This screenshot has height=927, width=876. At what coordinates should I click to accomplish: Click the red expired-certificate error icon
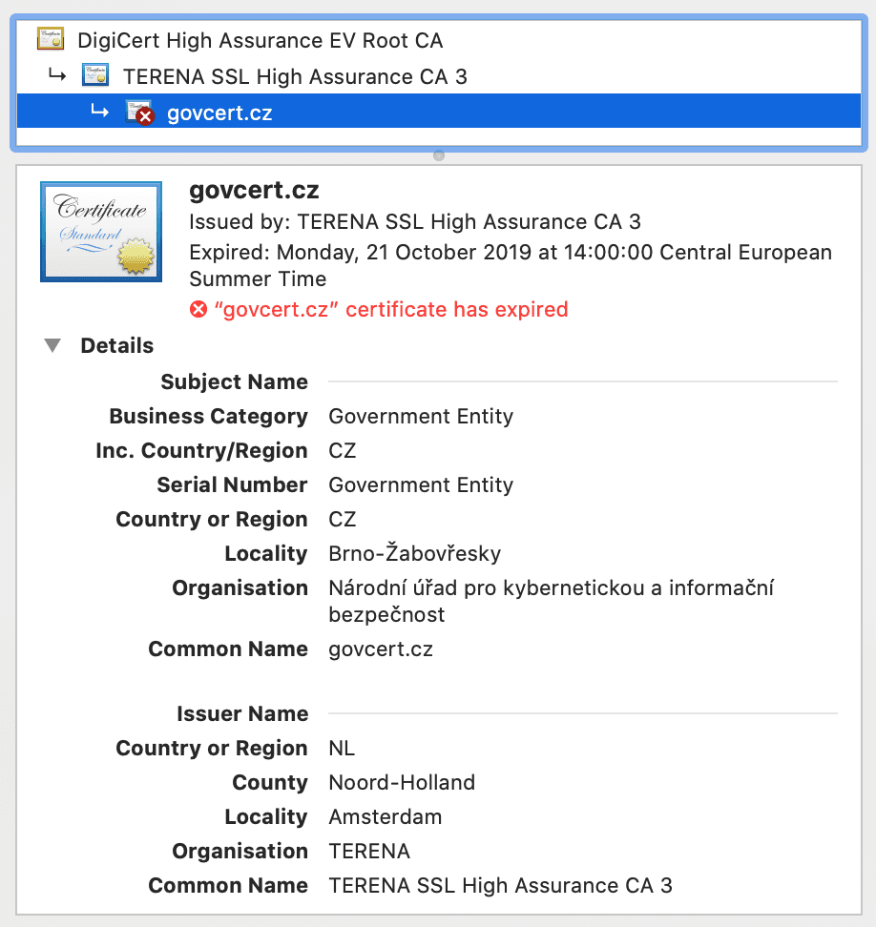pyautogui.click(x=198, y=308)
